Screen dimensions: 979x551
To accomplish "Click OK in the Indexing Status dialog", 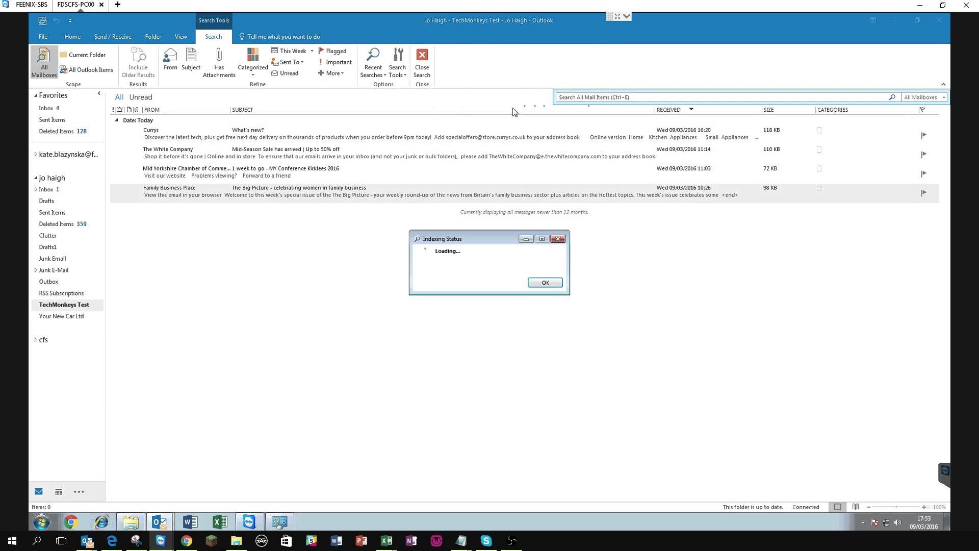I will (545, 282).
